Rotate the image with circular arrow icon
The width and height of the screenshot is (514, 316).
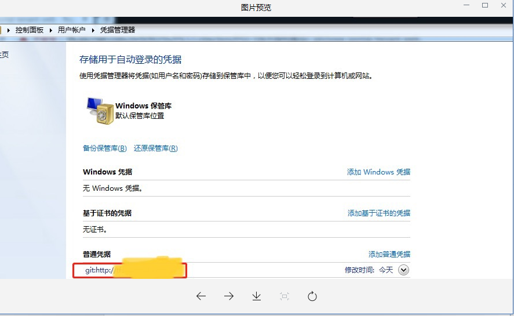pos(312,296)
